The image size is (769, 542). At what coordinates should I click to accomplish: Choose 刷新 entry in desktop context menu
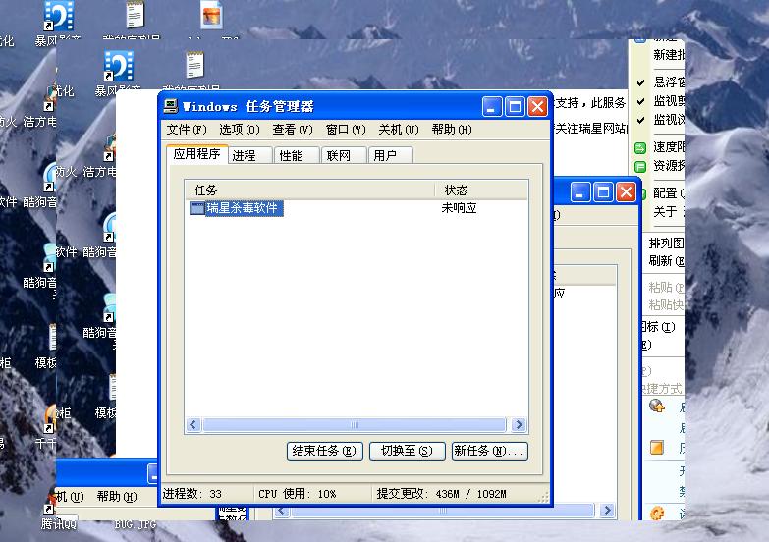(x=665, y=261)
